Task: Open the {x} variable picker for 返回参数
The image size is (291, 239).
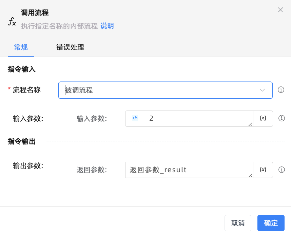Action: (x=263, y=170)
